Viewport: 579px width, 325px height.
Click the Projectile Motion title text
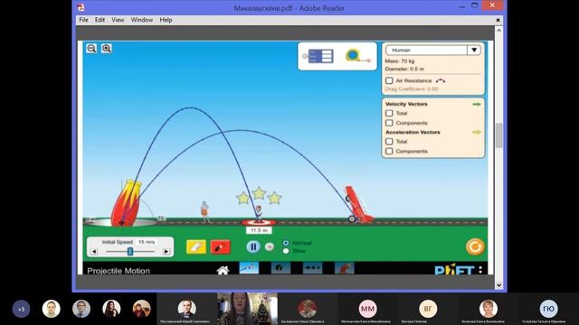click(x=119, y=271)
